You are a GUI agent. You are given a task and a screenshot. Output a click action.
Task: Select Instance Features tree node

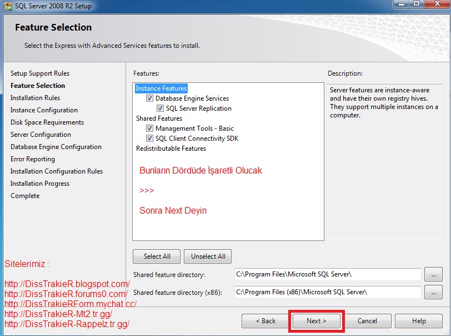coord(161,88)
